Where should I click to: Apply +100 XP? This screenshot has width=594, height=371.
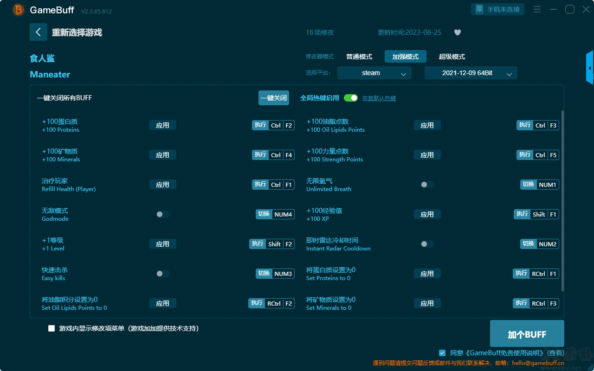427,214
